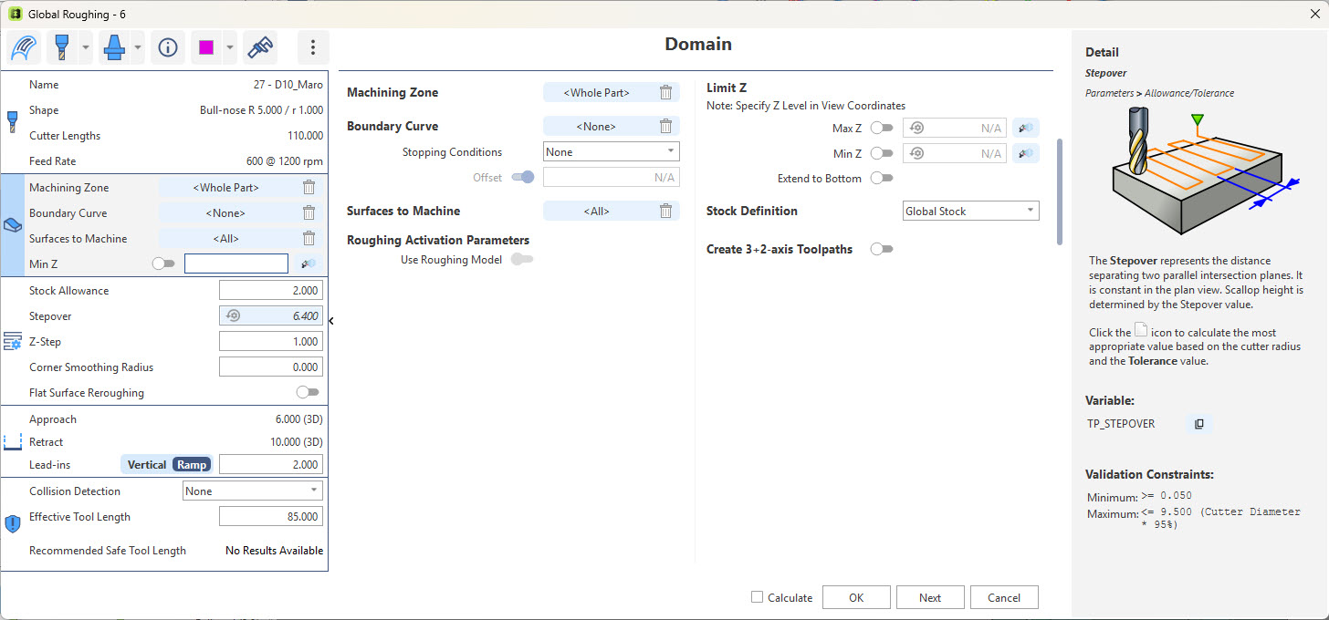Check the Calculate checkbox
This screenshot has width=1329, height=620.
tap(757, 597)
